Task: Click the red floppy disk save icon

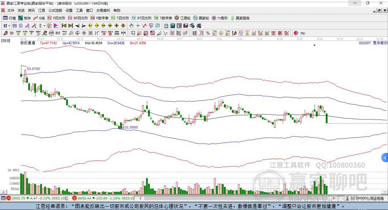Action: tap(186, 25)
